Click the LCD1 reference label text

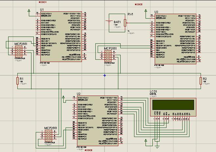click(153, 92)
